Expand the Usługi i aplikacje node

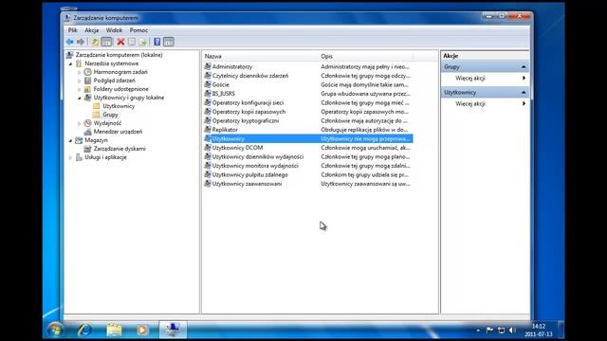coord(70,157)
